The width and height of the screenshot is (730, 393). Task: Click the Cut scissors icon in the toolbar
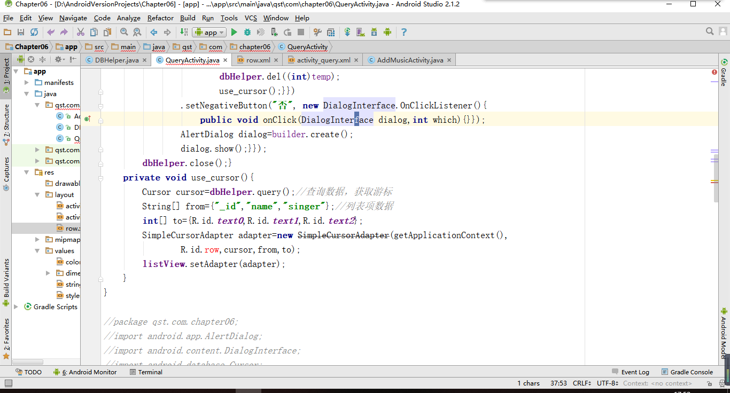(80, 32)
